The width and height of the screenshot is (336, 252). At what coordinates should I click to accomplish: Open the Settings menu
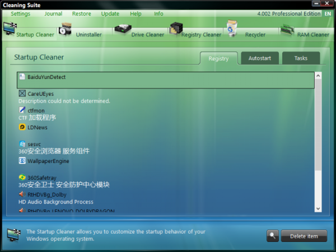coord(21,13)
